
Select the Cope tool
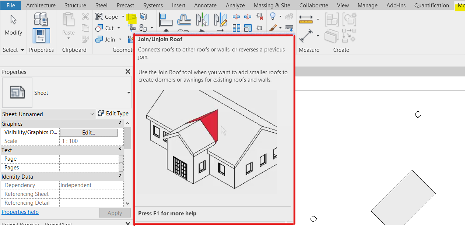click(109, 17)
